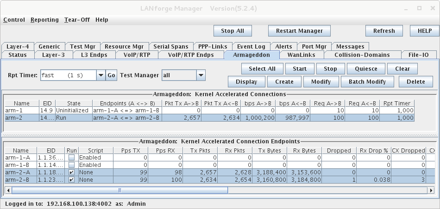This screenshot has height=209, width=440.
Task: Click the 1,000,200 bps cell
Action: [258, 118]
